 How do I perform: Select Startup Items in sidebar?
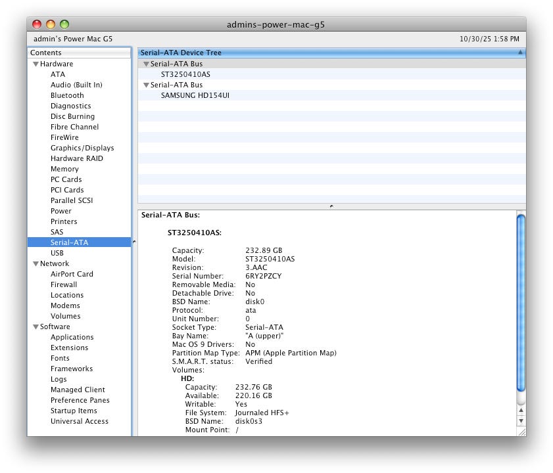[x=74, y=411]
